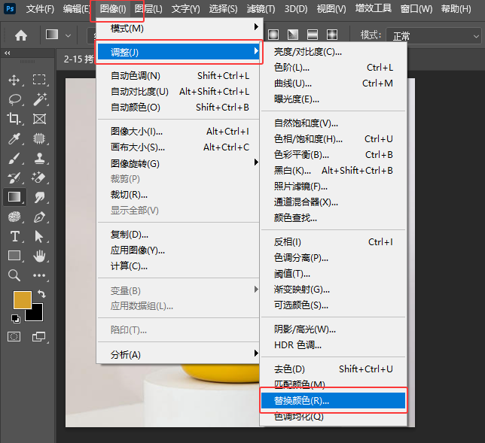This screenshot has height=443, width=485.
Task: Expand the 模式(M) submenu
Action: 179,29
